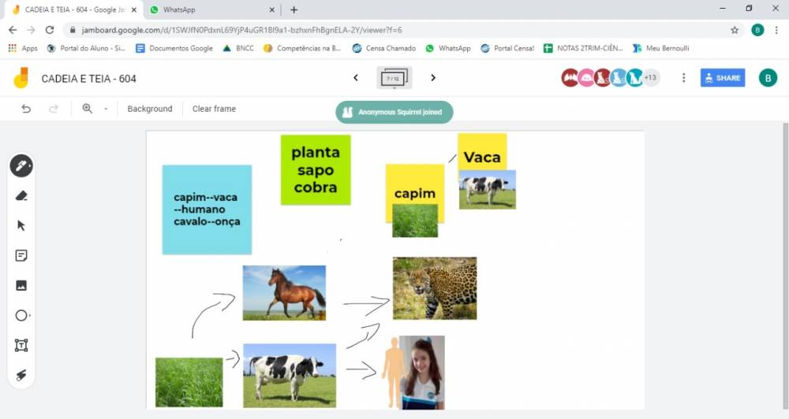This screenshot has height=419, width=789.
Task: Click Clear frame button
Action: [214, 109]
